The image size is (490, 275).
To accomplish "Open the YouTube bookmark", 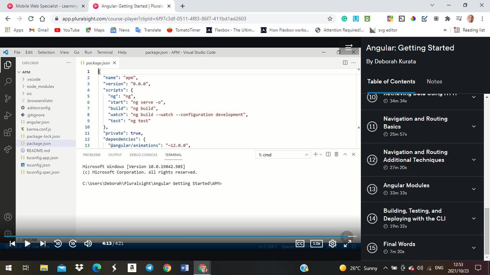I will [x=67, y=30].
